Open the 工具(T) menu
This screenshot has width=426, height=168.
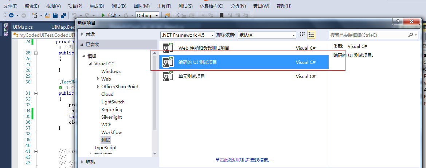(x=164, y=6)
